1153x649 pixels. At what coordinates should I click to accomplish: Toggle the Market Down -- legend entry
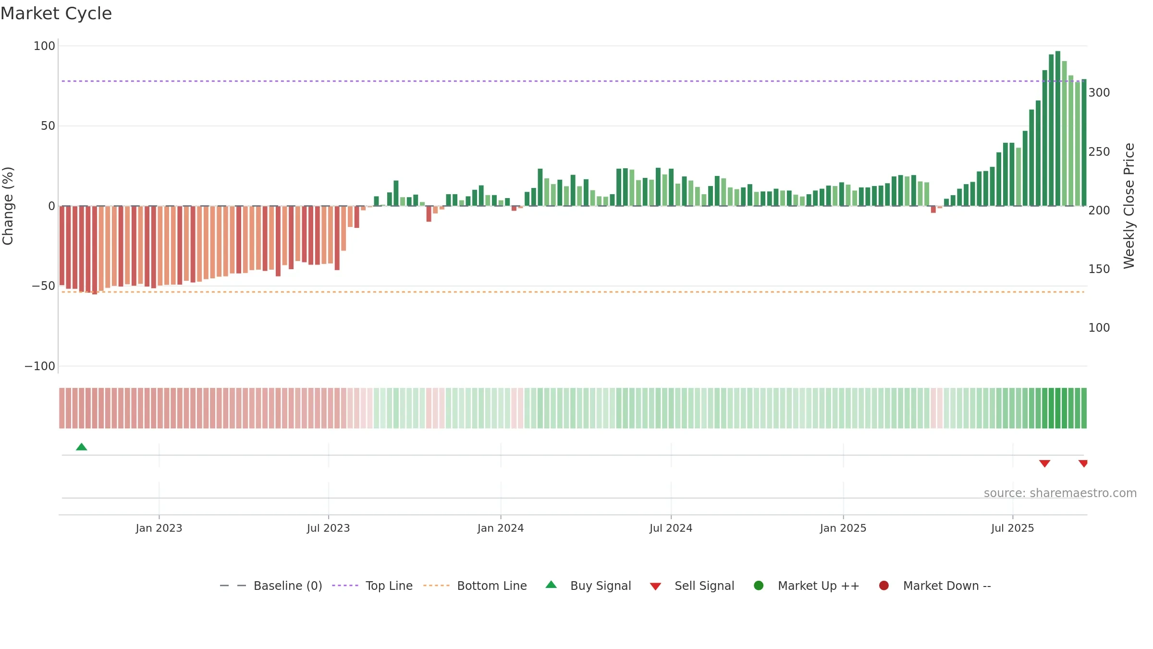point(934,586)
